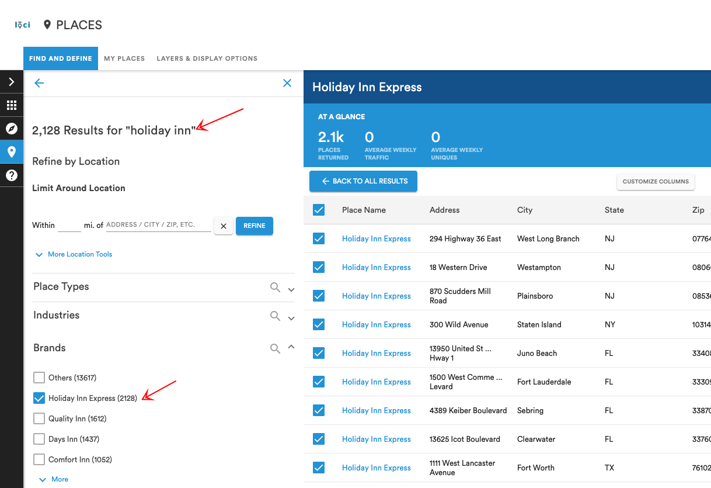
Task: Open Holiday Inn Express at 13625 Icot Boulevard
Action: (x=377, y=439)
